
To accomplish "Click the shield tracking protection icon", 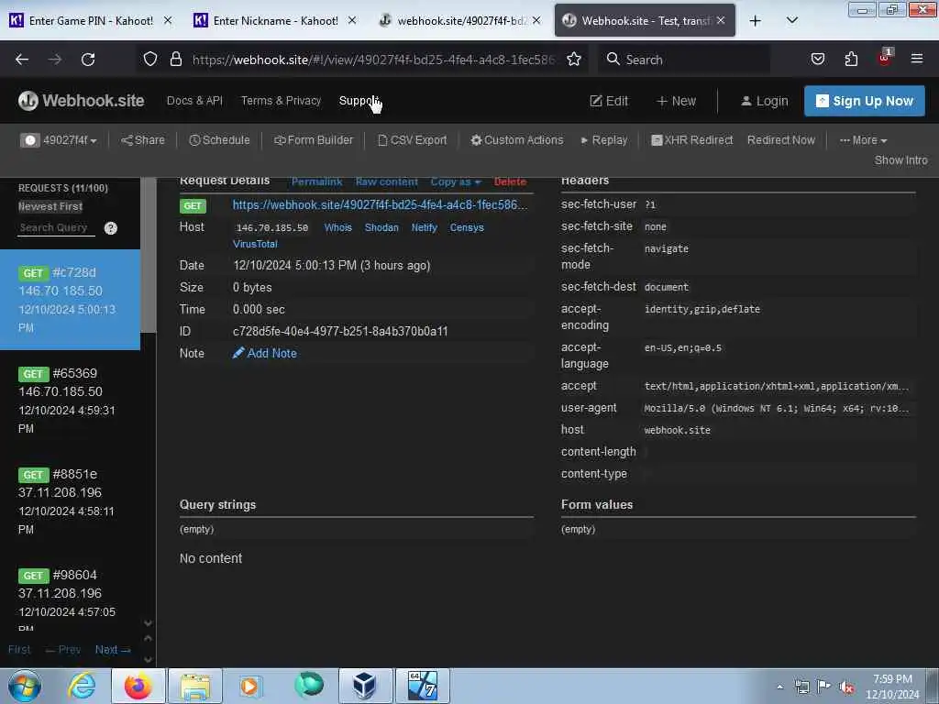I will (149, 59).
